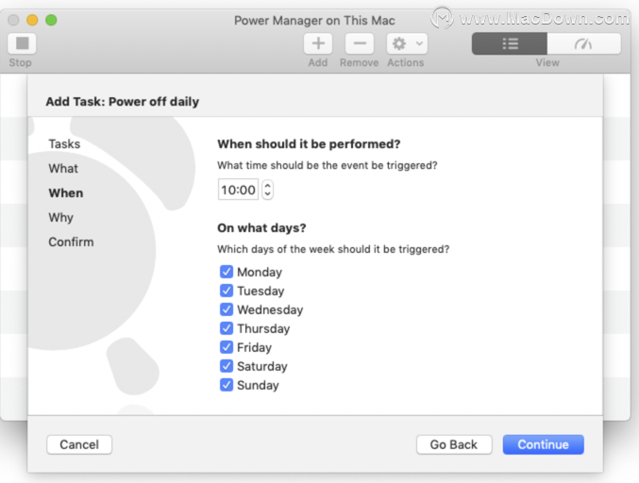639x483 pixels.
Task: Click the Remove minus icon
Action: tap(360, 43)
